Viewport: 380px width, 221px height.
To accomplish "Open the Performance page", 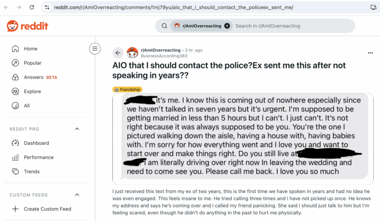I will click(45, 157).
